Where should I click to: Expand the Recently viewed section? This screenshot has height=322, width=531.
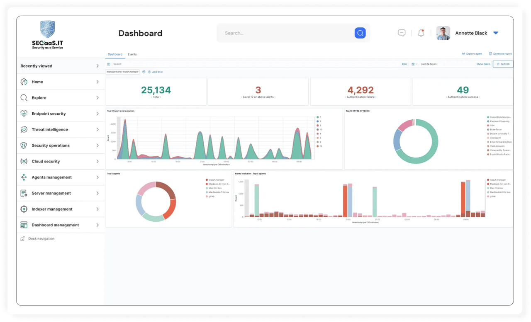[x=60, y=66]
